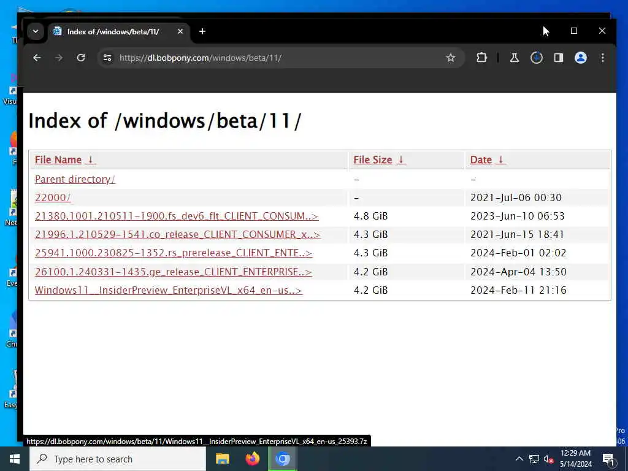
Task: Open the taskbar clock and date
Action: click(575, 459)
